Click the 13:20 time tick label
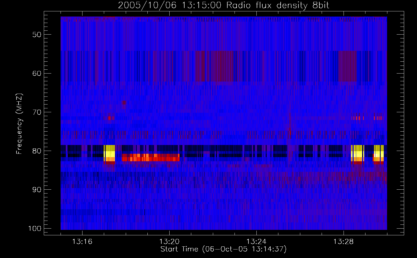417x258 pixels. click(x=169, y=242)
